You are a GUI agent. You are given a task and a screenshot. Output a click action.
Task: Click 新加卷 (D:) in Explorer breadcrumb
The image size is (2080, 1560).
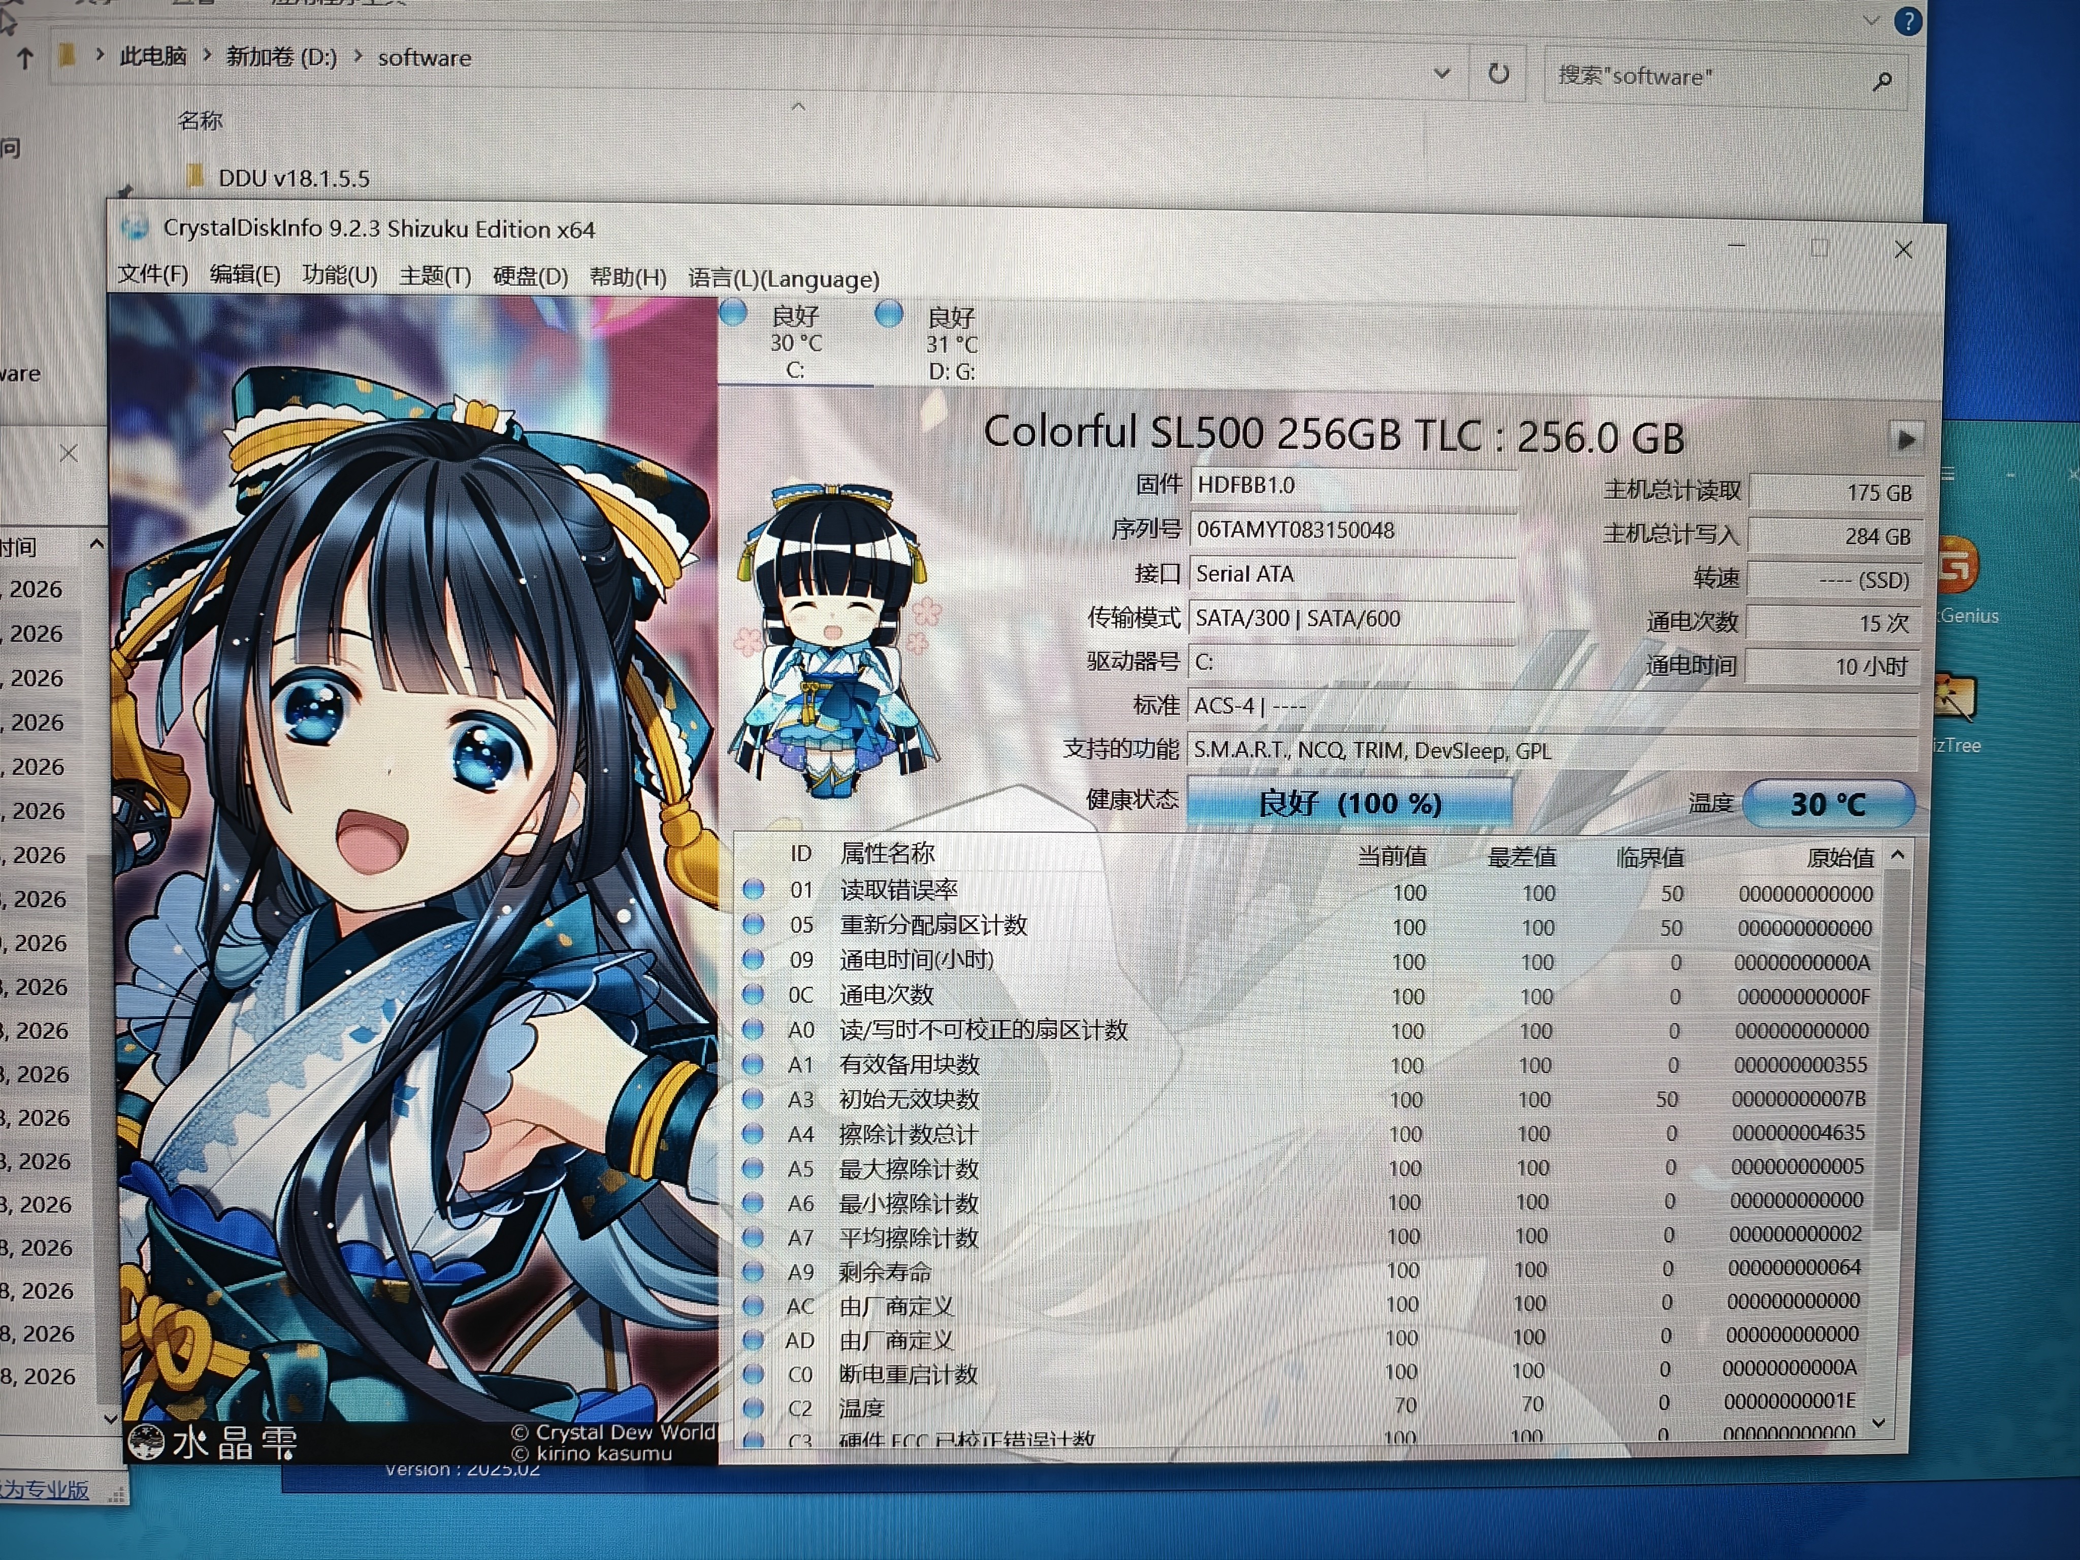coord(281,56)
